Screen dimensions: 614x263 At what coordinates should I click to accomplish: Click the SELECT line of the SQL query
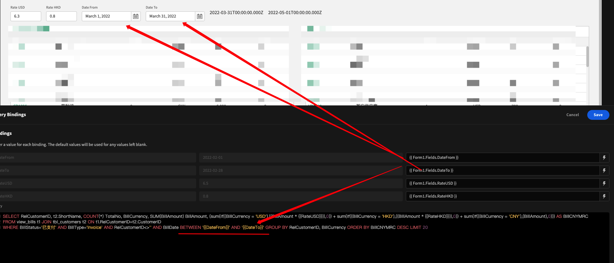[295, 216]
